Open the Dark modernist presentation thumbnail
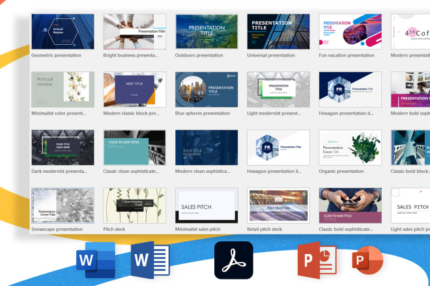430x286 pixels. pyautogui.click(x=63, y=148)
